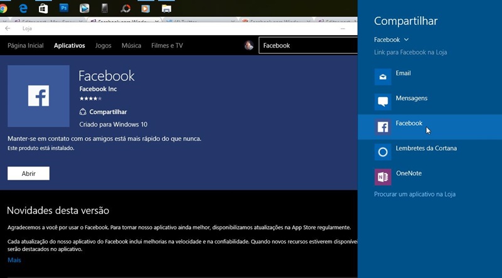This screenshot has width=502, height=278.
Task: Click the Compartilhar link under Facebook Inc
Action: click(108, 112)
